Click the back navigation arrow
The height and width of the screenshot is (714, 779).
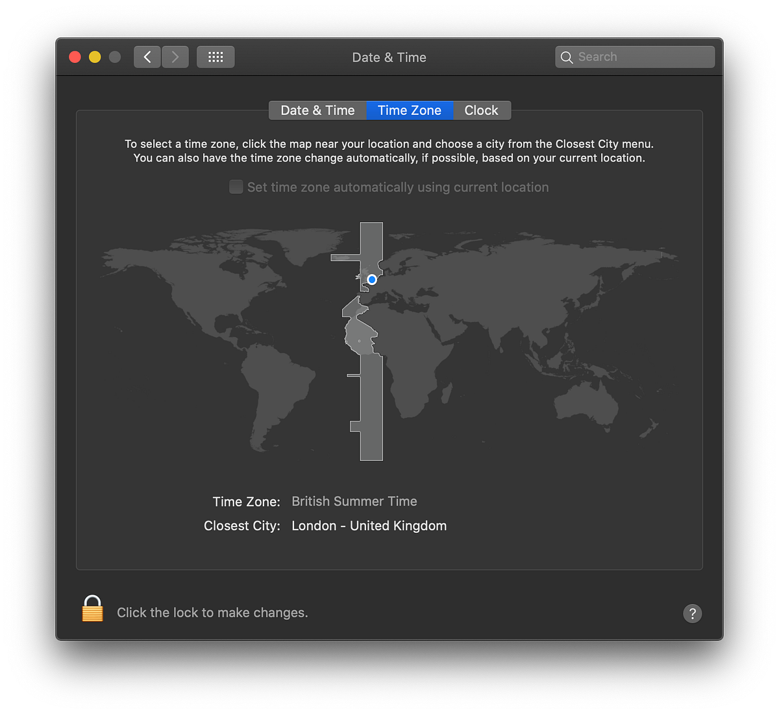(147, 56)
